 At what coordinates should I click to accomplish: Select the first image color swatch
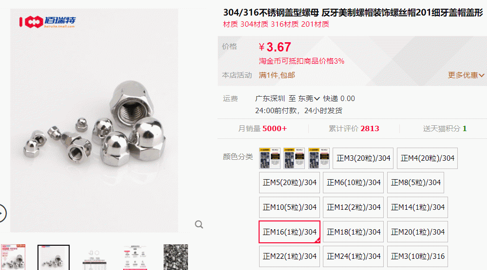click(270, 158)
